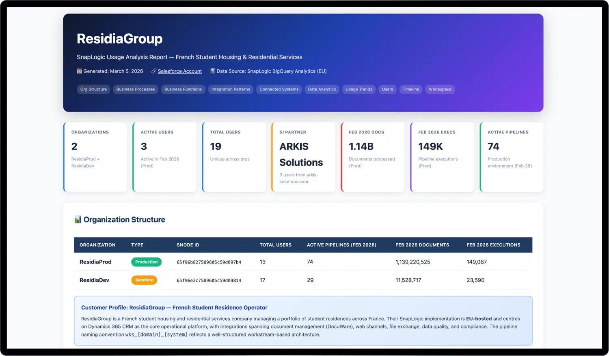Click "Unique across orgs" caption
Screen dimensions: 609x356
click(x=230, y=159)
